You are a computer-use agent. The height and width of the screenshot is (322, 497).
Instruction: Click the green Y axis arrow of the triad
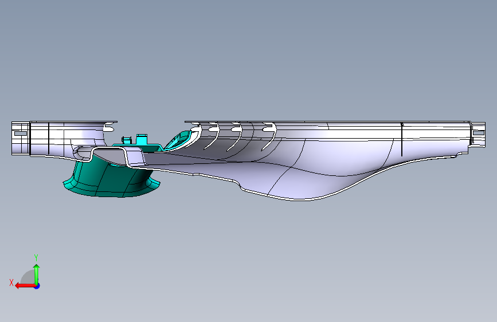[37, 274]
